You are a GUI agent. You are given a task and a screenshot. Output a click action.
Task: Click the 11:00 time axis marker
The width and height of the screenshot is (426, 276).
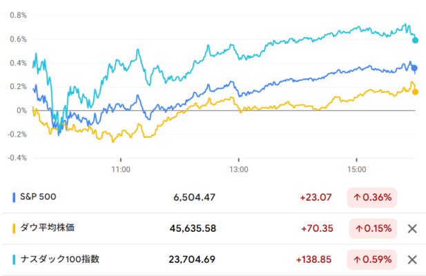point(121,170)
